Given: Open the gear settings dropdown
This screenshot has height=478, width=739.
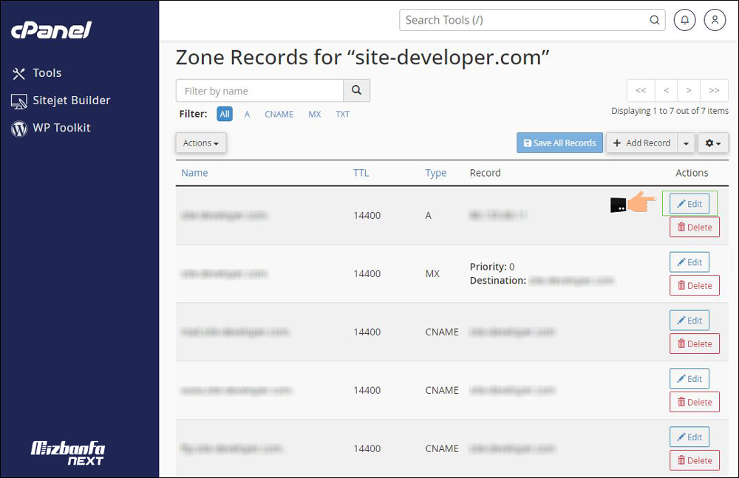Looking at the screenshot, I should point(713,143).
